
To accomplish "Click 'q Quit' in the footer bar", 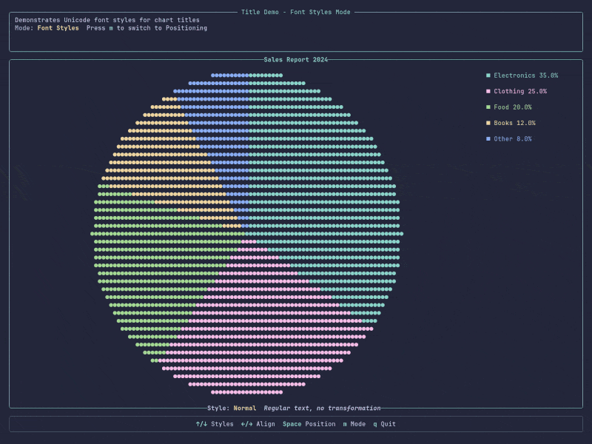I will (384, 424).
